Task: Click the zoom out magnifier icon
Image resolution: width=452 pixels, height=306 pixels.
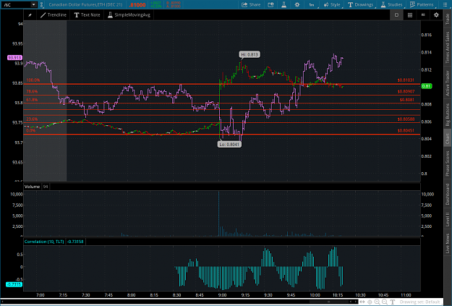Action: [385, 302]
